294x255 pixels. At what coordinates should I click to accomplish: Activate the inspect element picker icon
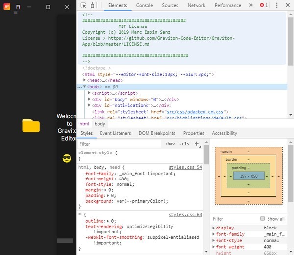[x=84, y=5]
